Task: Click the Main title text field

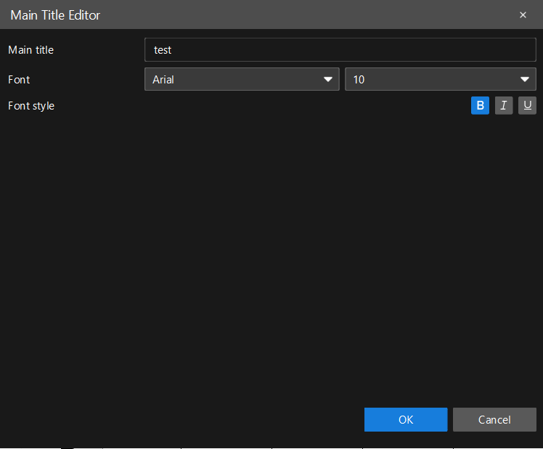Action: (340, 50)
